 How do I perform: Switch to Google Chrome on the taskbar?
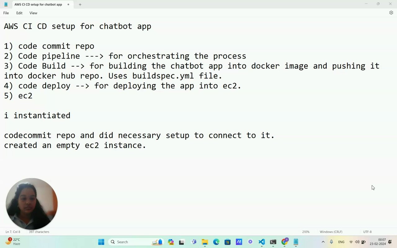pos(284,242)
